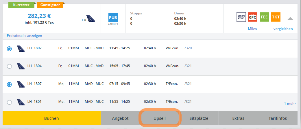Click the vergleichen link

click(x=283, y=29)
